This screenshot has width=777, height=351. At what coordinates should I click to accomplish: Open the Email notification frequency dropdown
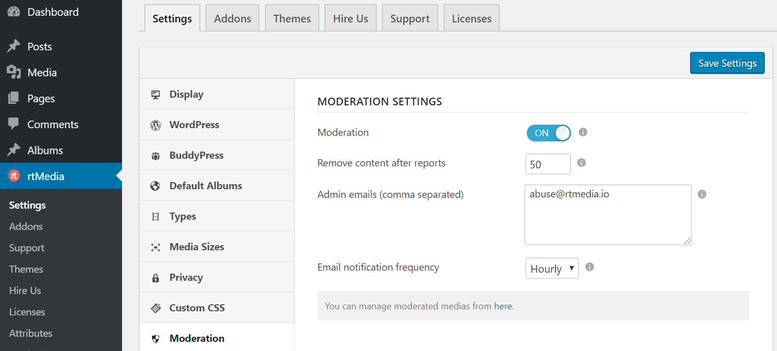point(552,268)
